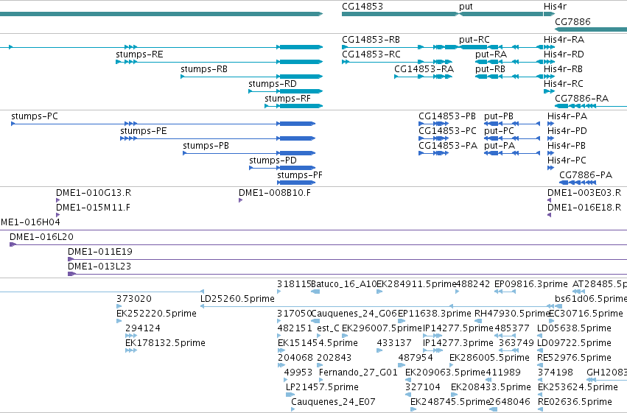This screenshot has width=627, height=413.
Task: Click the Cauquenes_24_E07 EST label
Action: [x=333, y=402]
